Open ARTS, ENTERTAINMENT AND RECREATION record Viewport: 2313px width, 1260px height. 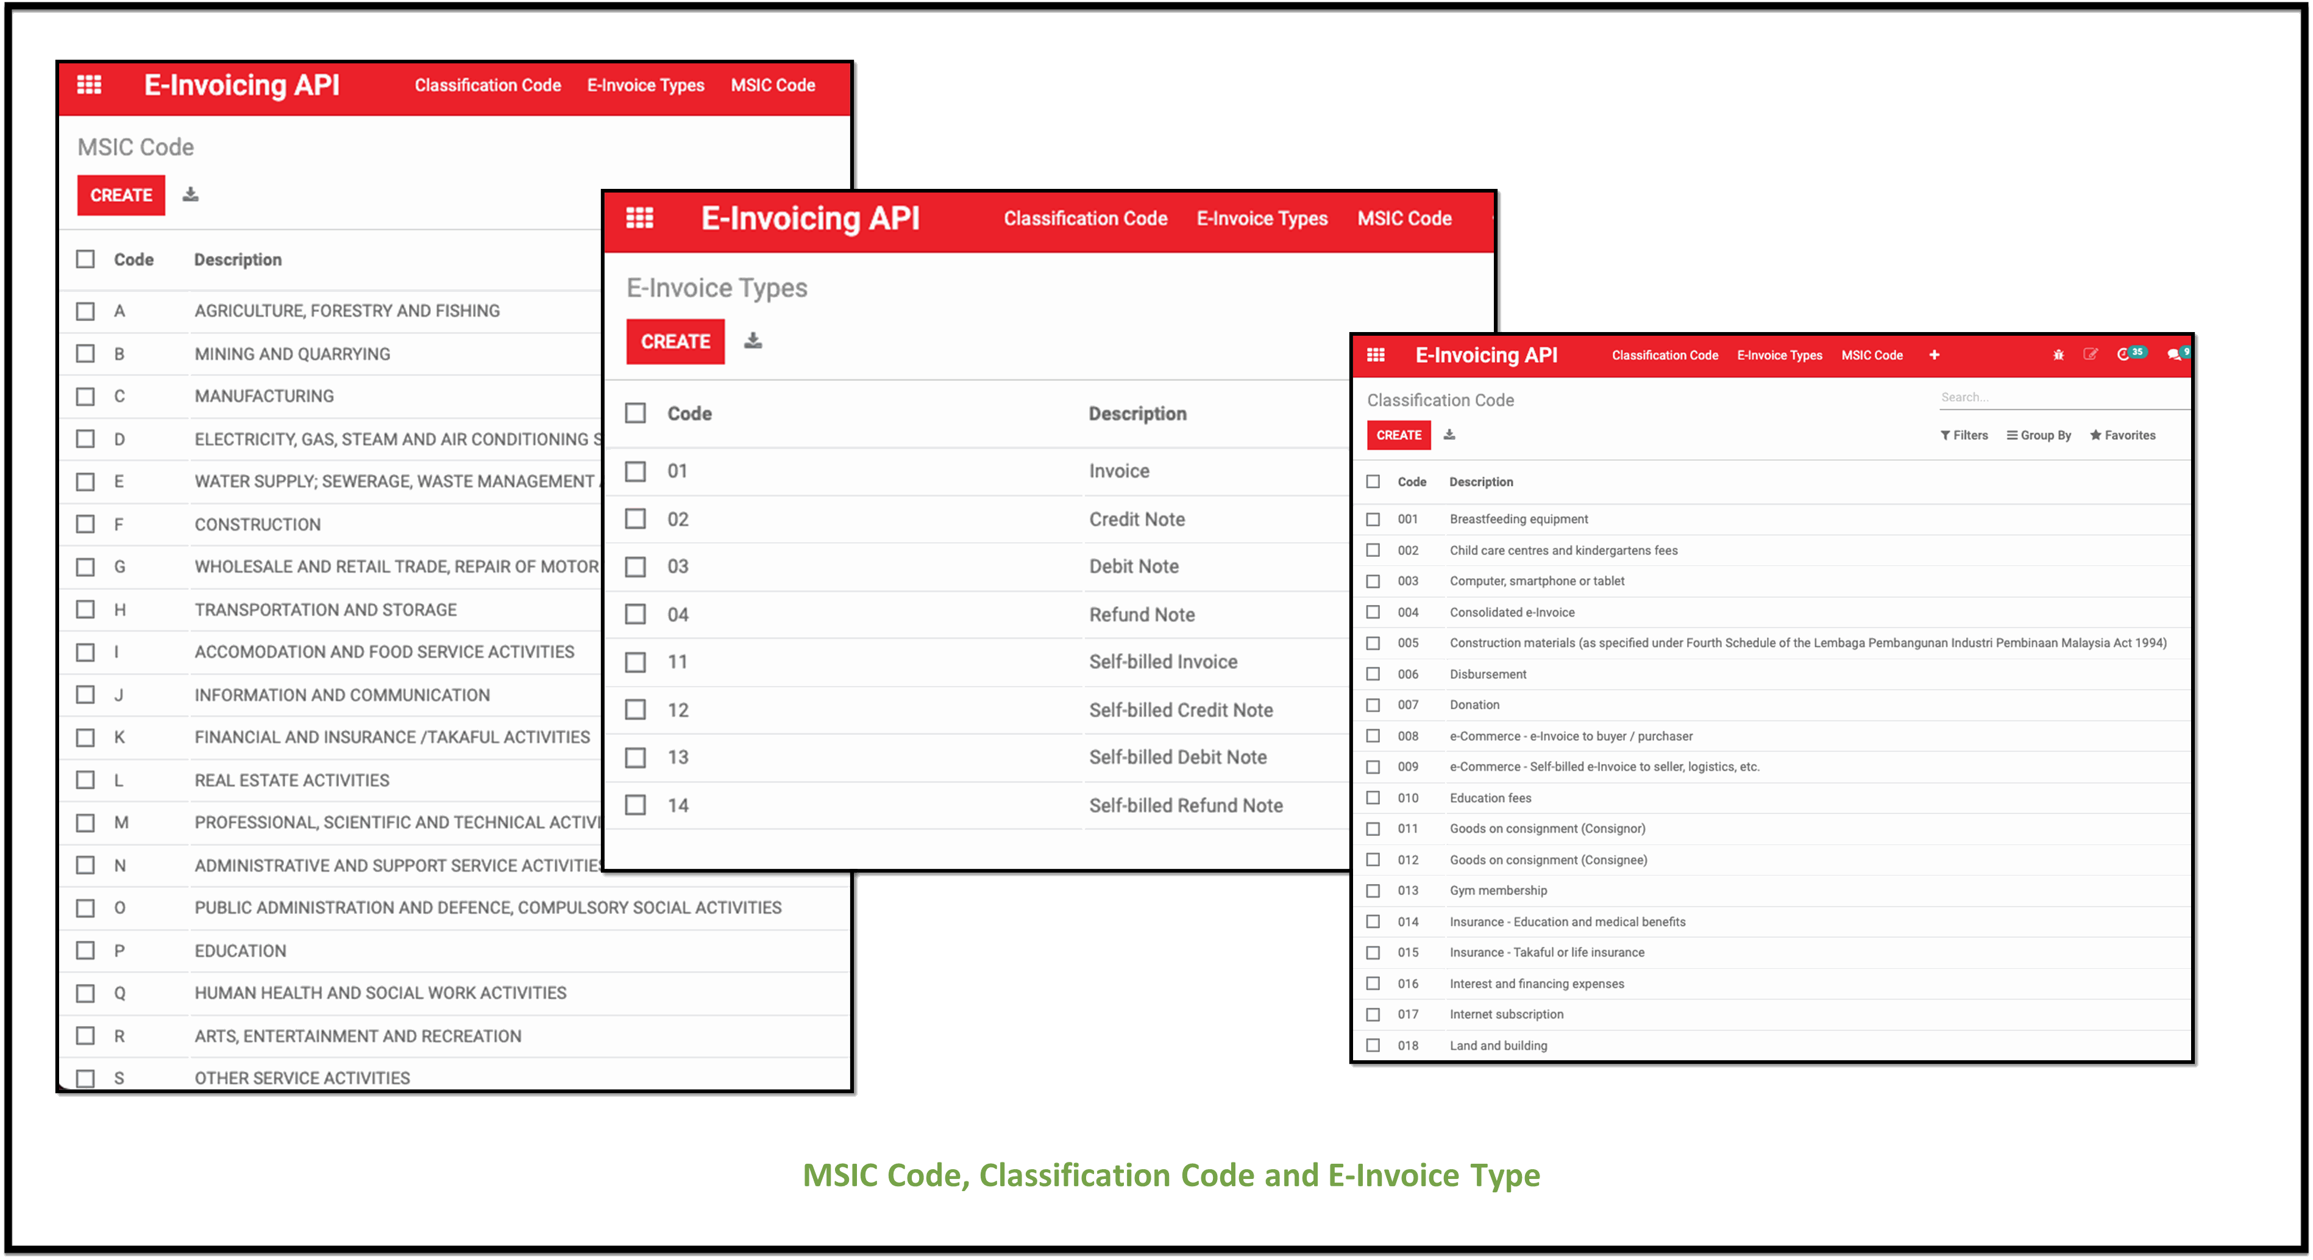pyautogui.click(x=357, y=1036)
